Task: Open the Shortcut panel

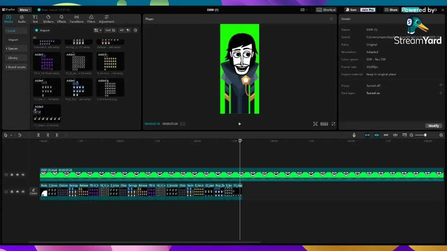Action: pos(326,10)
